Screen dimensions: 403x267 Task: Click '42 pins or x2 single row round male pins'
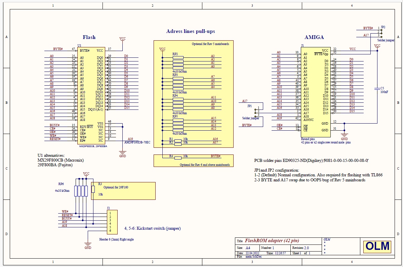tap(326, 142)
